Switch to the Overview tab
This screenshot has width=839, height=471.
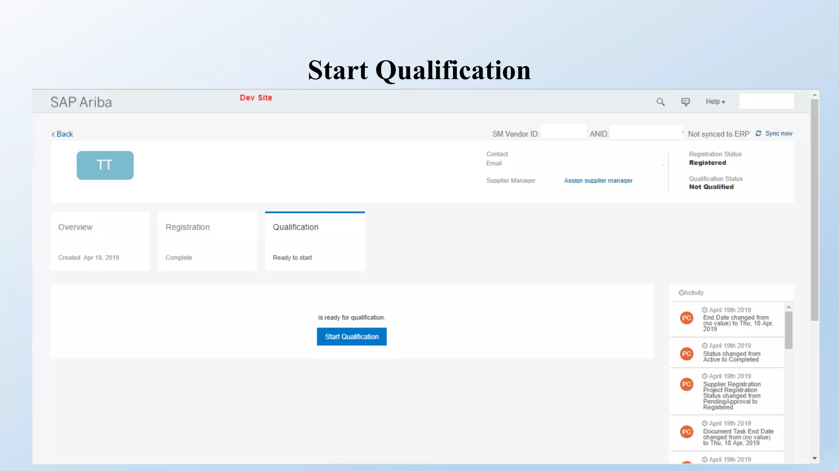pos(100,241)
